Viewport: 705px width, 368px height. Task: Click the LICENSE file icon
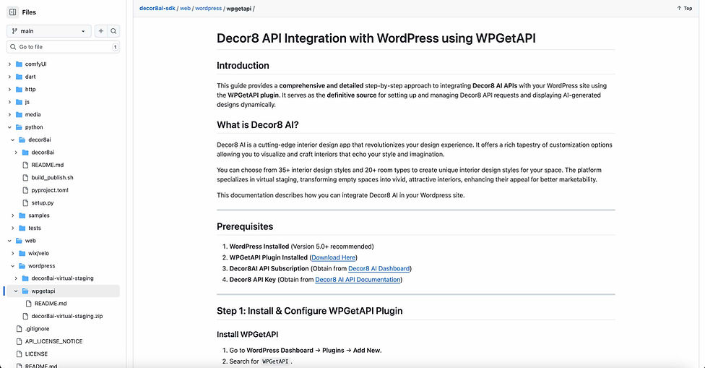click(x=19, y=354)
